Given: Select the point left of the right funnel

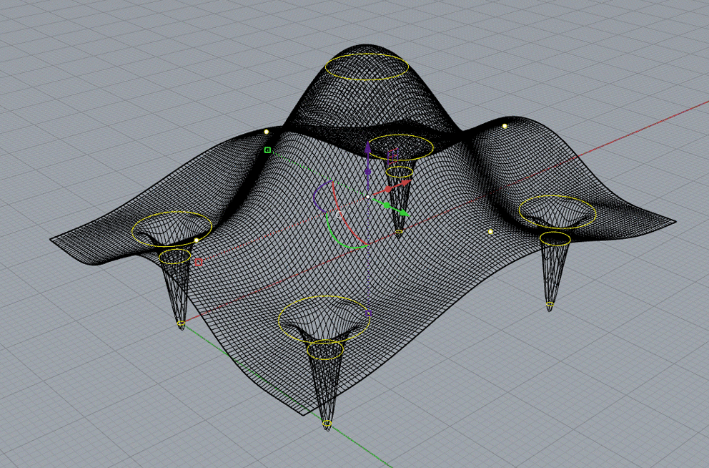Looking at the screenshot, I should [490, 232].
